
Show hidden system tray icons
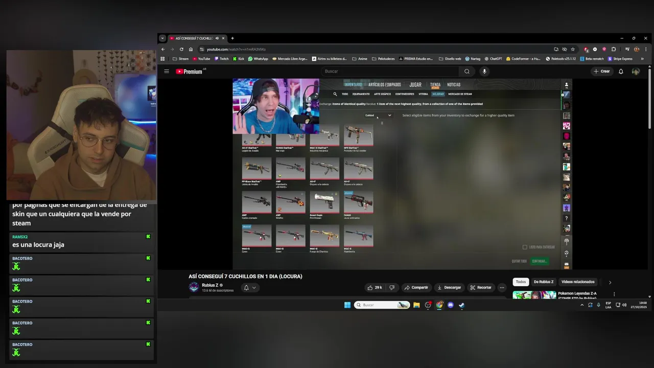[581, 305]
